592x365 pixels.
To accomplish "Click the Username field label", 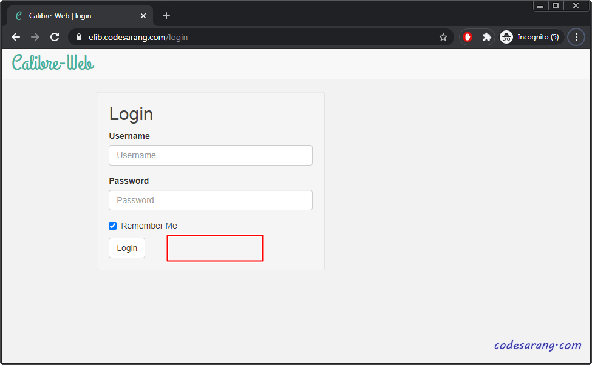I will [129, 136].
